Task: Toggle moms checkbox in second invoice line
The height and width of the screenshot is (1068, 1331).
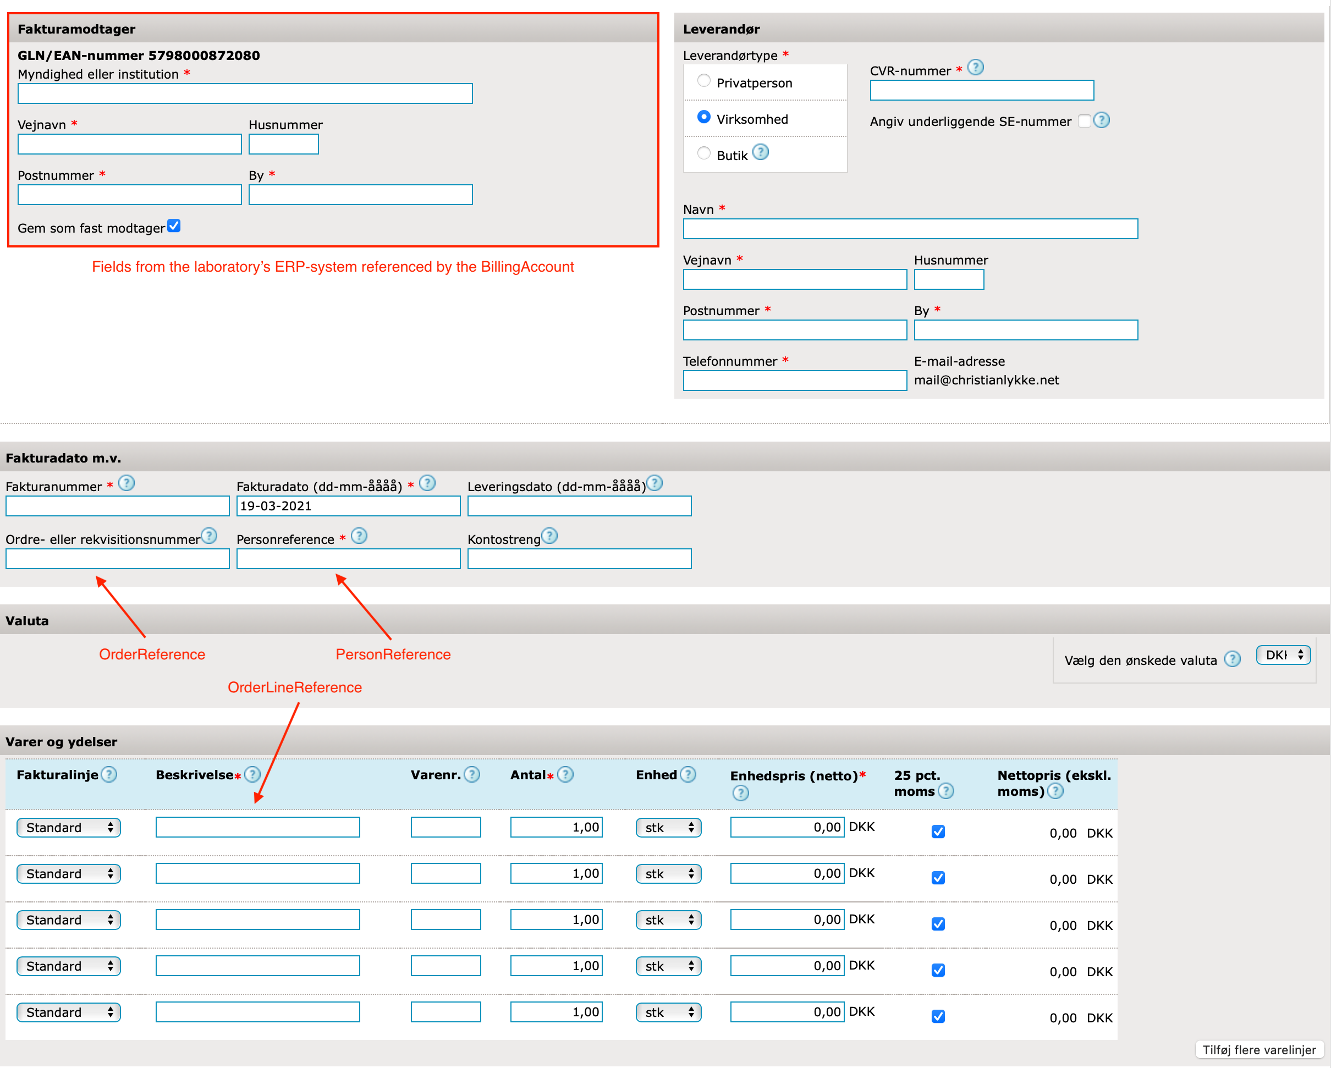Action: 938,878
